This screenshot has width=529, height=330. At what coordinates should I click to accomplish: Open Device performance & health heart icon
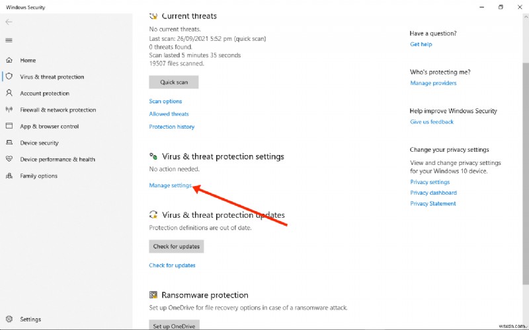pos(9,159)
